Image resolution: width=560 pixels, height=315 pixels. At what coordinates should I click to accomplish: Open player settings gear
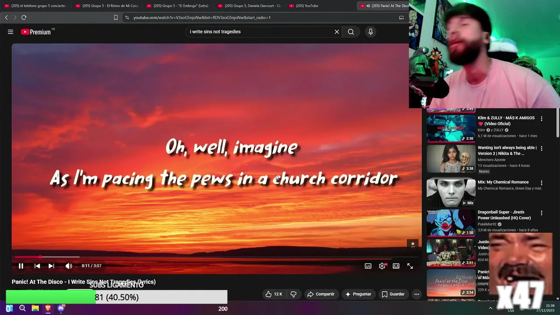click(x=382, y=266)
